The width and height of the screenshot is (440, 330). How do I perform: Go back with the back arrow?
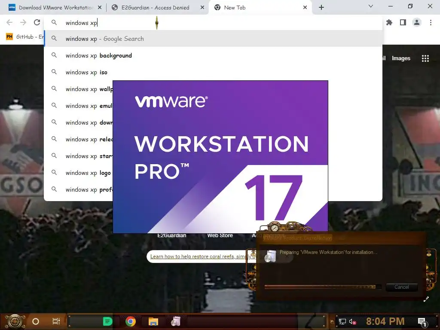coord(9,22)
